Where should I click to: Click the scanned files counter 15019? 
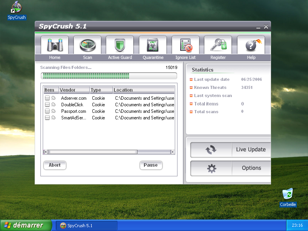[171, 67]
